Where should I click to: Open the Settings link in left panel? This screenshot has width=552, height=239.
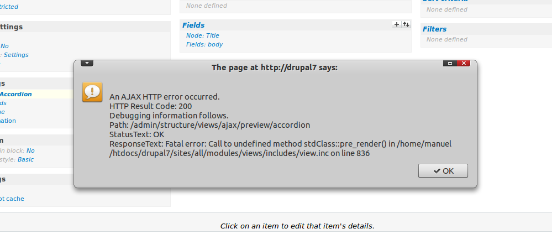tap(15, 55)
